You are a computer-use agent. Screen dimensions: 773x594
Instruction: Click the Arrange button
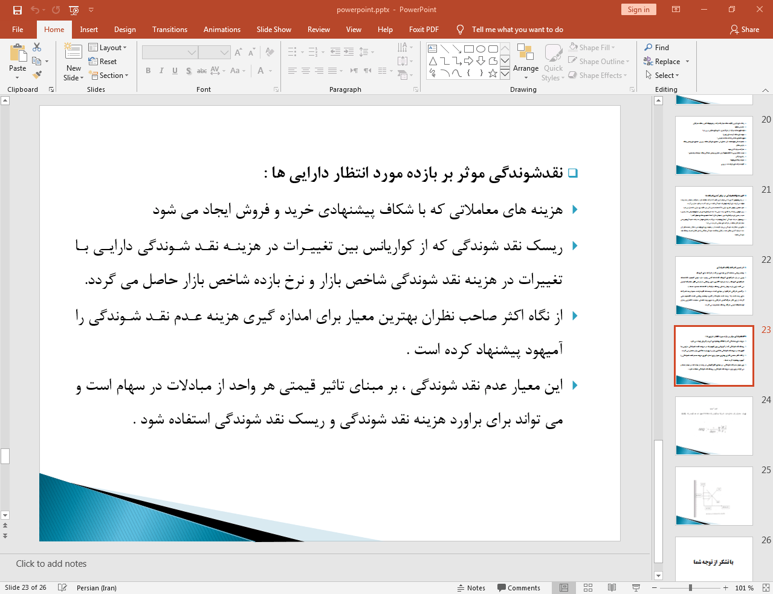[x=526, y=61]
